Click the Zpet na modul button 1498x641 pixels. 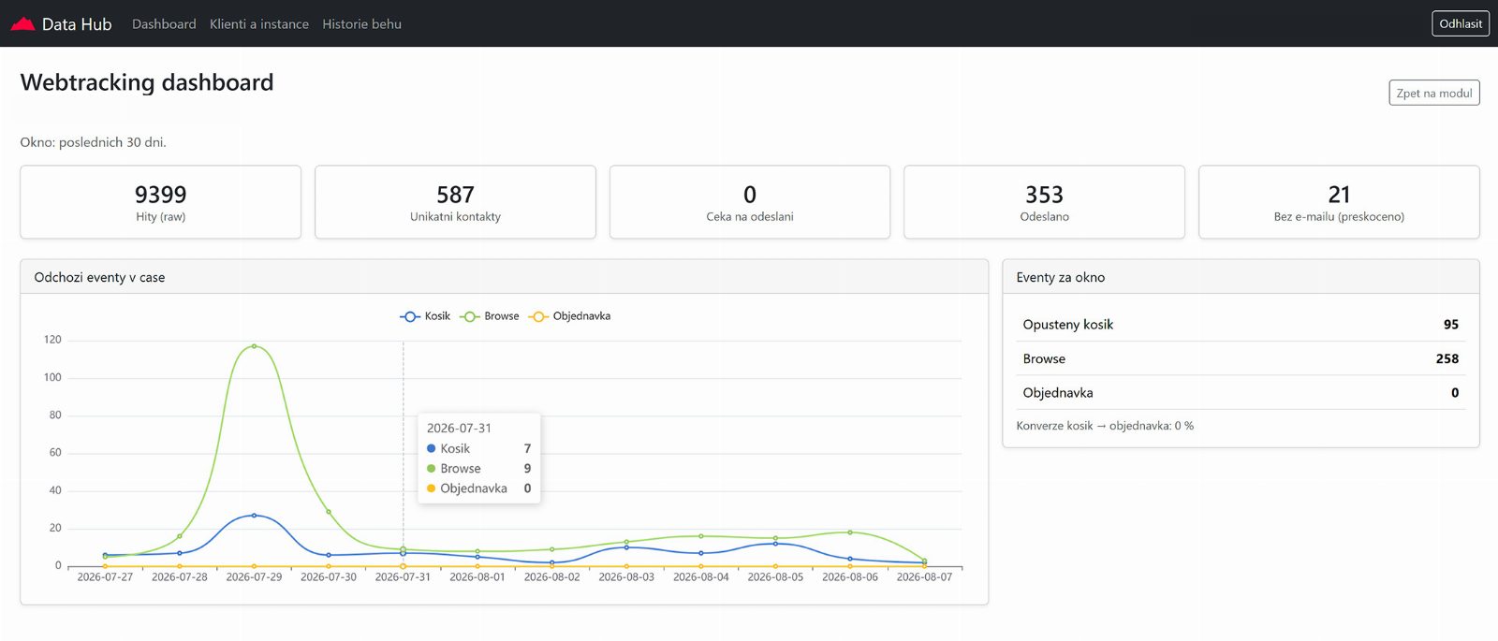click(x=1434, y=93)
